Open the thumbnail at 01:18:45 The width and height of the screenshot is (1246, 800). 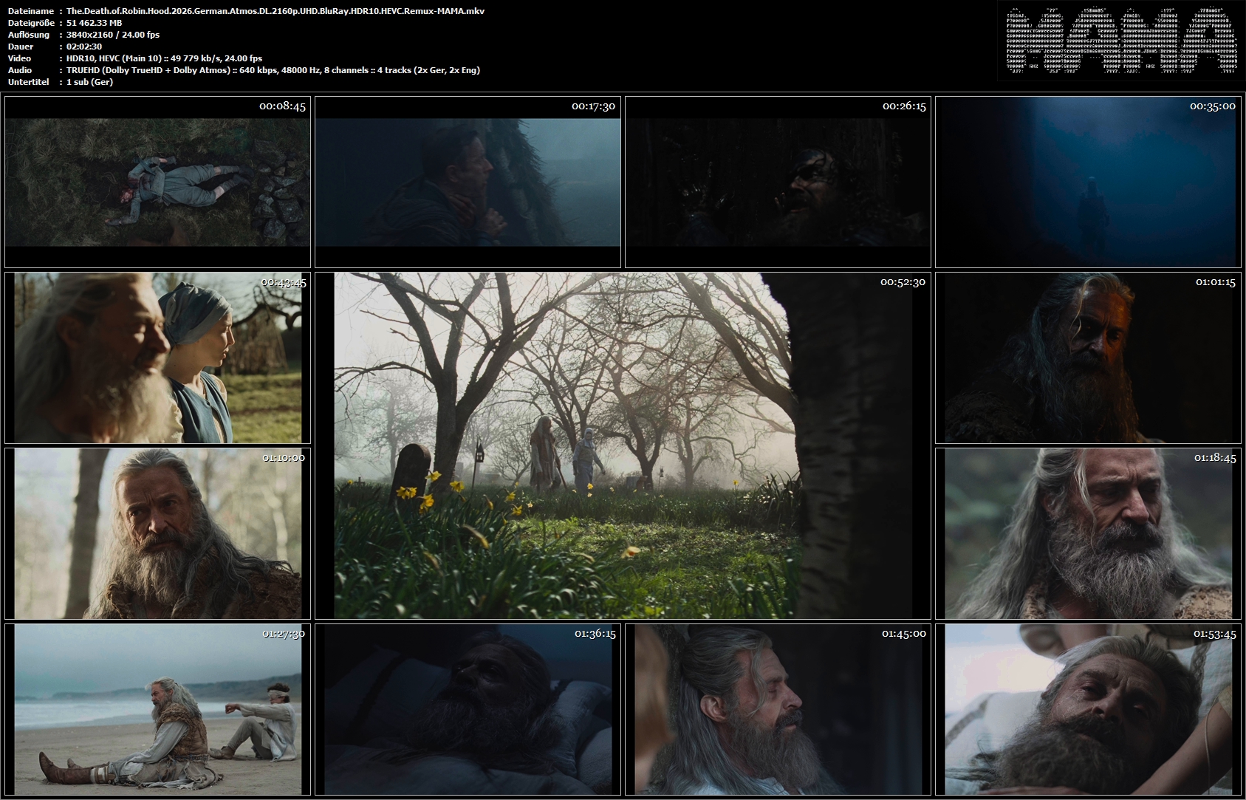tap(1088, 533)
